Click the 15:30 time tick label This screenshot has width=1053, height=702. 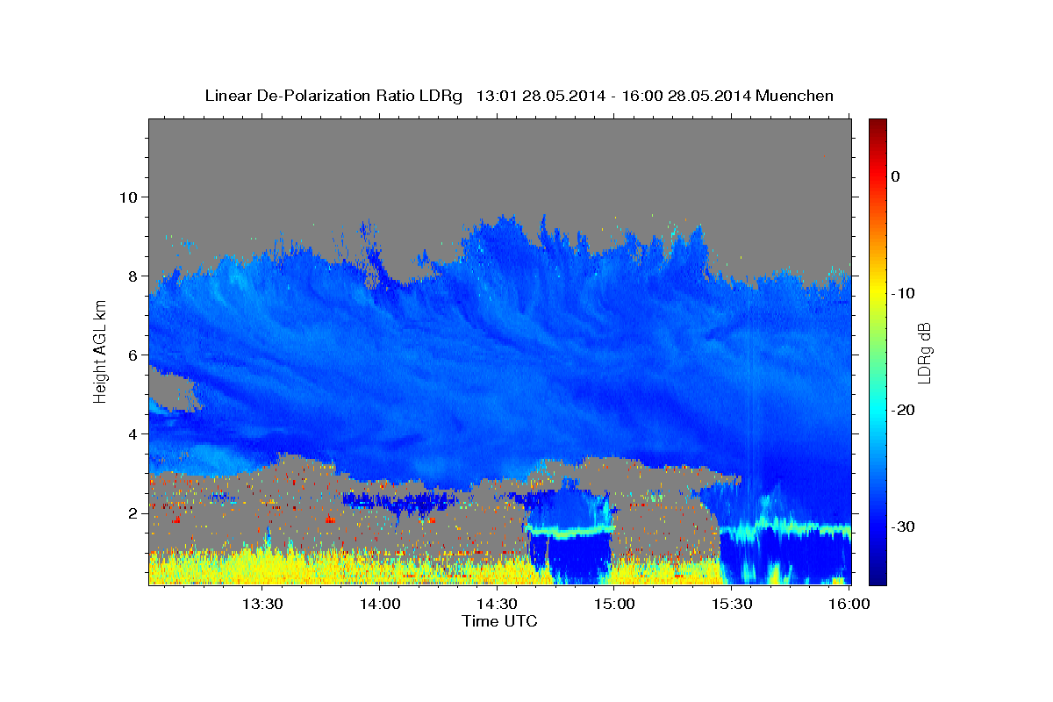coord(731,604)
